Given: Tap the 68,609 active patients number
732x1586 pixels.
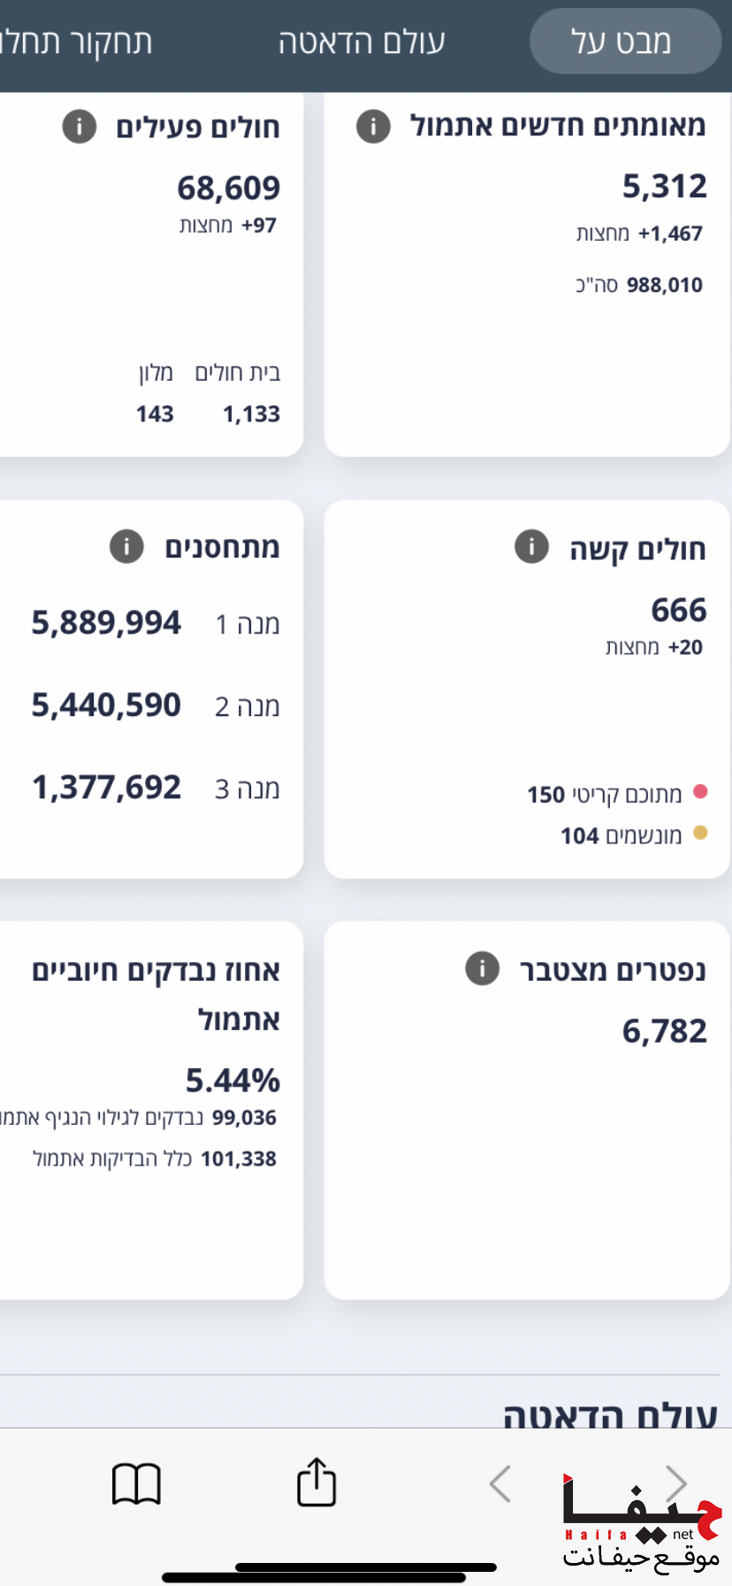Looking at the screenshot, I should pyautogui.click(x=228, y=188).
